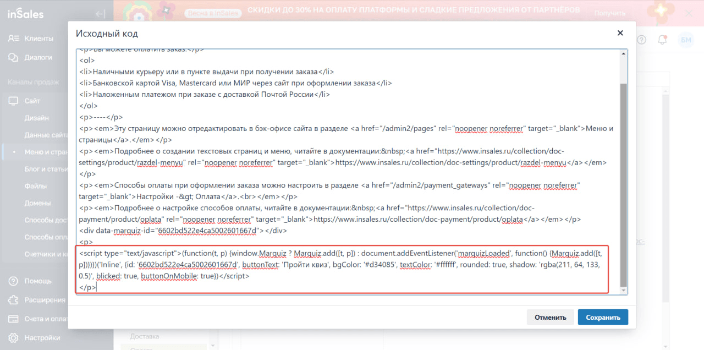Click Доставка text behind the dialog
The width and height of the screenshot is (704, 350).
click(x=145, y=336)
